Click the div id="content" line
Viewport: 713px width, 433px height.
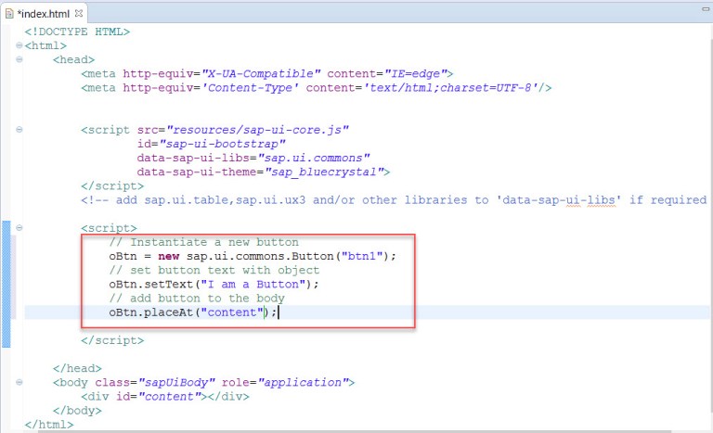165,397
